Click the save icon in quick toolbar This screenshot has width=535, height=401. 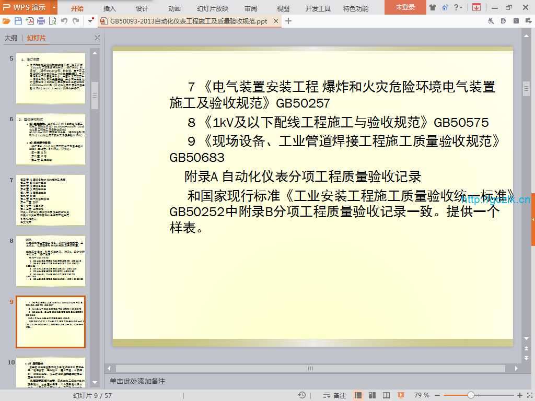[18, 21]
